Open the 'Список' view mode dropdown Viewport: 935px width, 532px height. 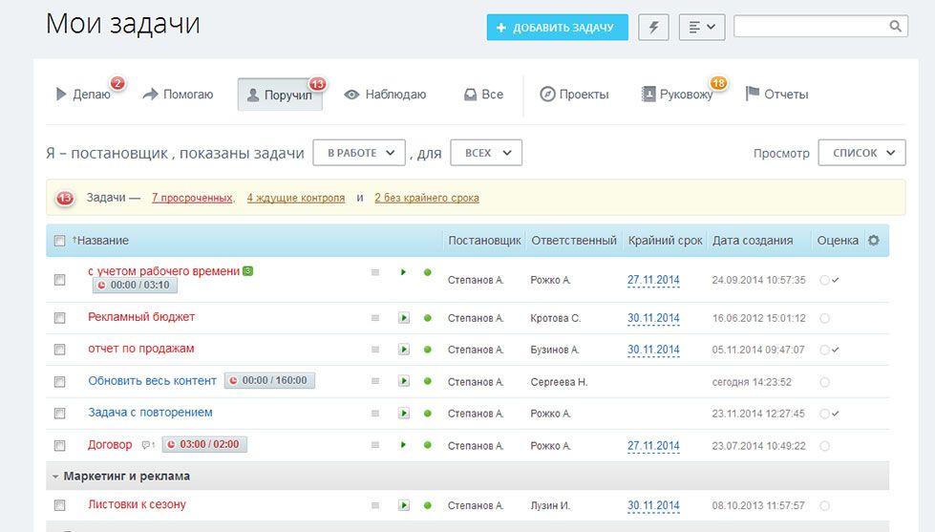pos(861,153)
